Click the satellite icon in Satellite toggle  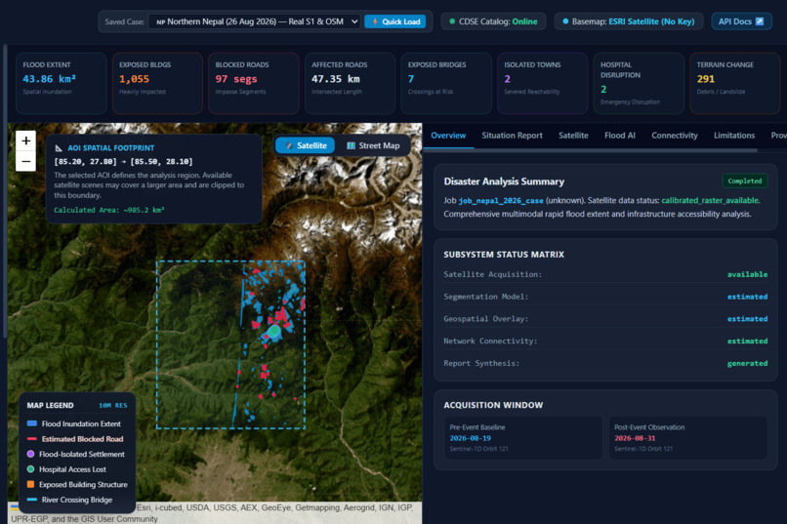pos(289,145)
